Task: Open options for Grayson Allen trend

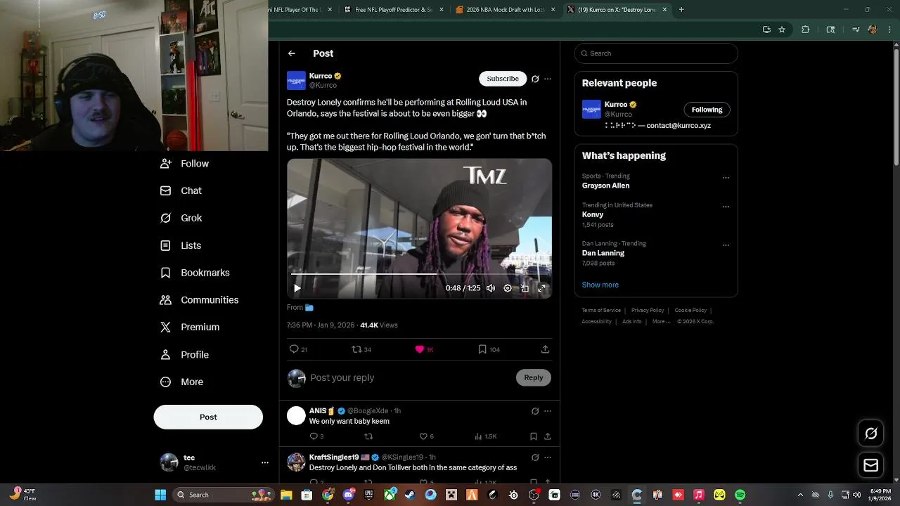Action: pos(726,178)
